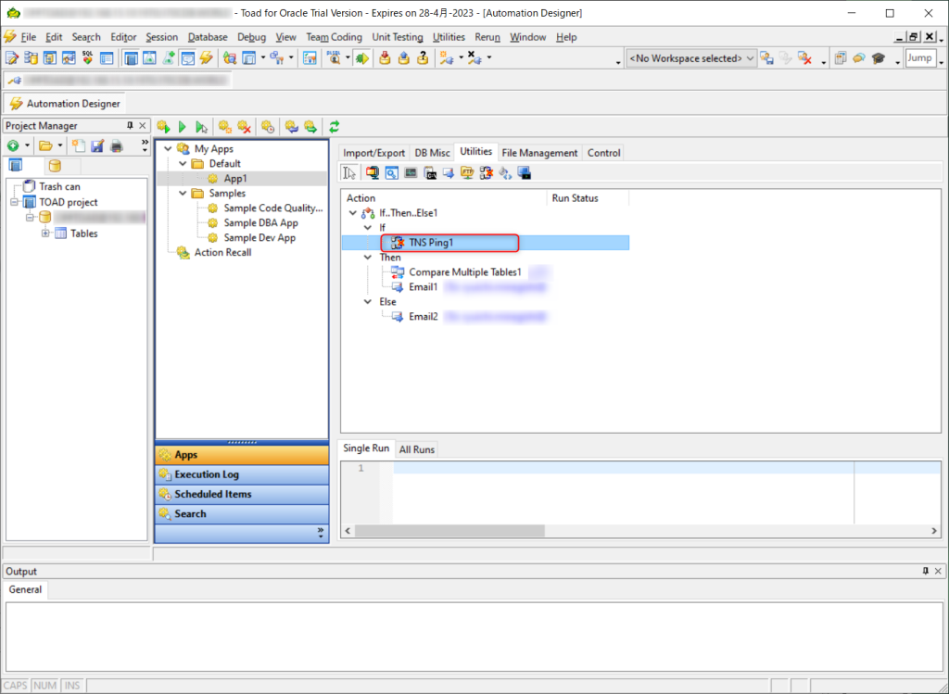The width and height of the screenshot is (949, 694).
Task: Switch to the Control tab
Action: click(603, 153)
